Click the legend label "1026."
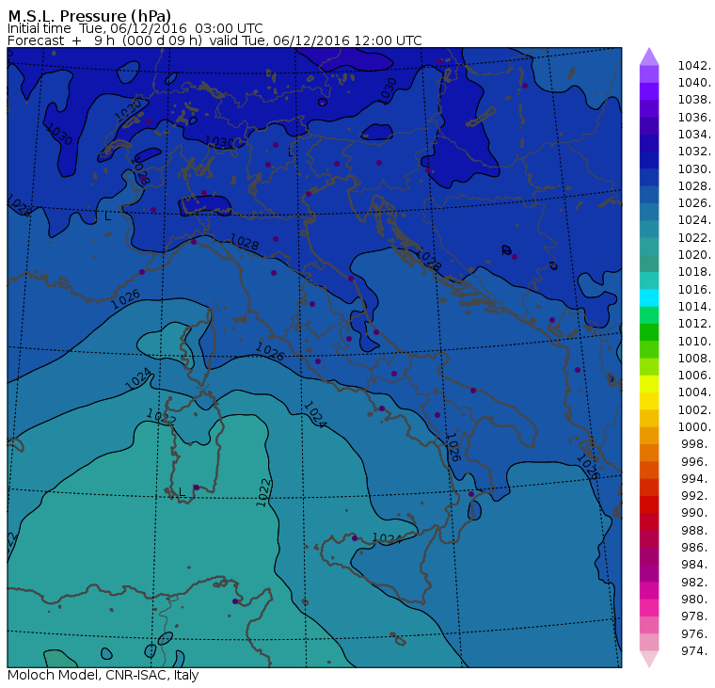This screenshot has height=688, width=715. coord(694,203)
